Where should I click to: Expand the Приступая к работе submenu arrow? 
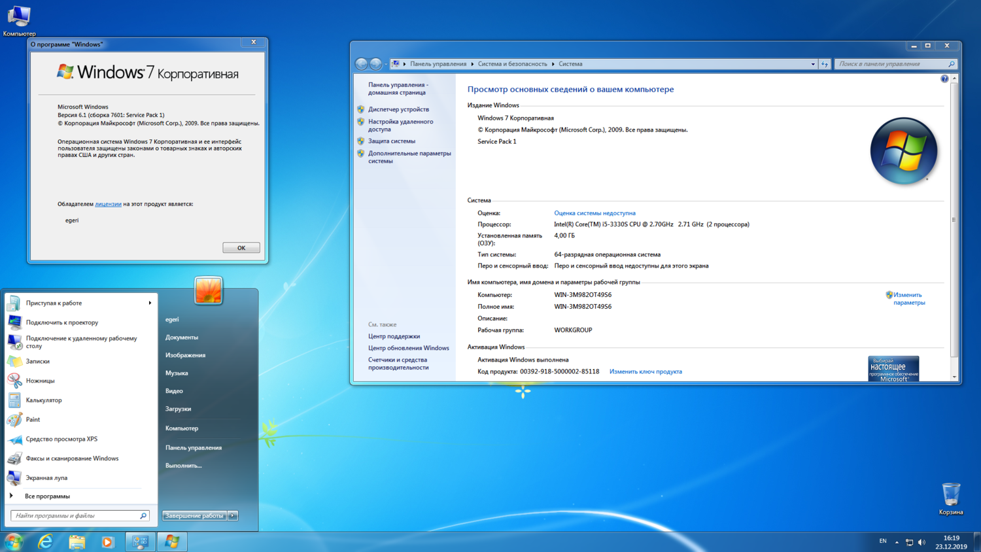pos(150,303)
